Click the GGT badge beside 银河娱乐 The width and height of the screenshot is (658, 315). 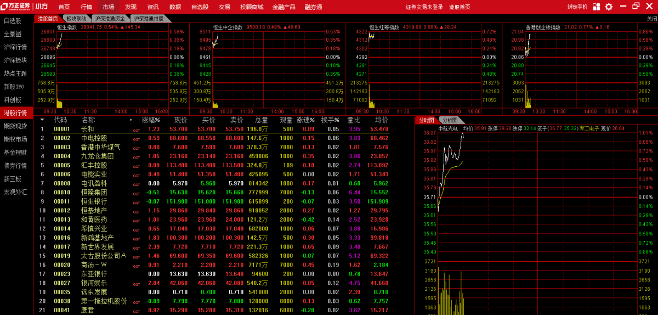136,284
